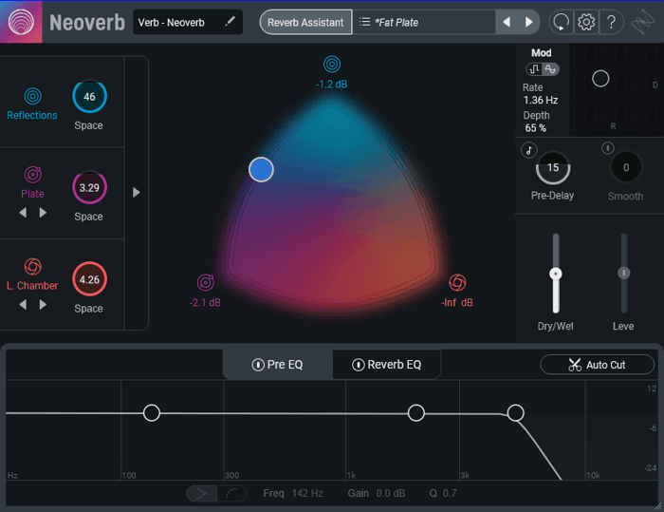The width and height of the screenshot is (664, 512).
Task: Click the Gain value 0.0 dB
Action: (x=391, y=493)
